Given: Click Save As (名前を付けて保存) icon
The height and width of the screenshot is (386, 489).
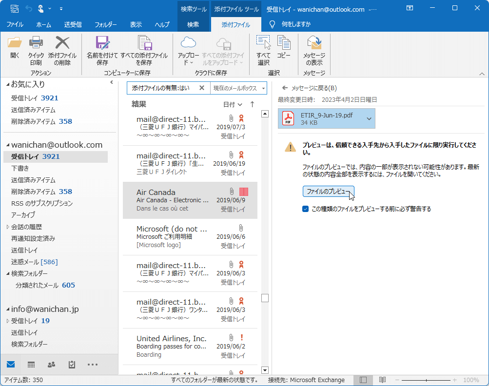Looking at the screenshot, I should point(102,43).
